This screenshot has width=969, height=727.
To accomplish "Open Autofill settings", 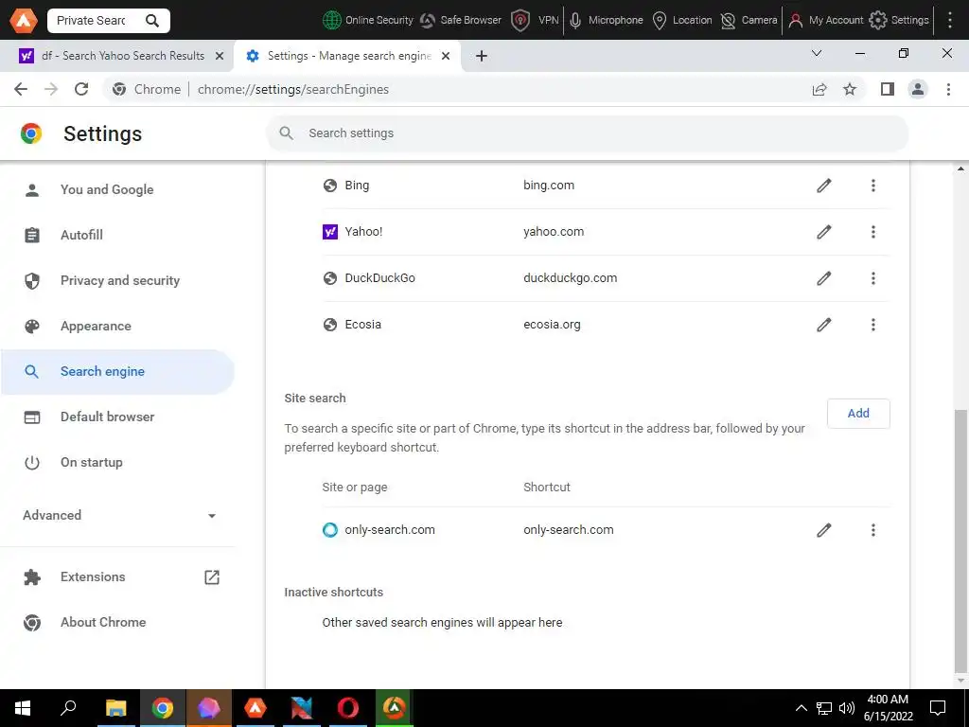I will (x=117, y=235).
